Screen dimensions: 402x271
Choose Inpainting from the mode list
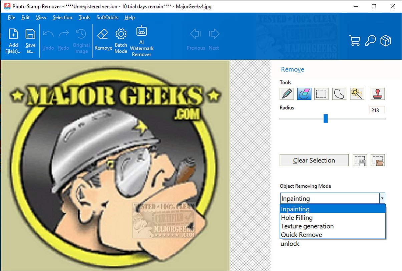click(333, 209)
